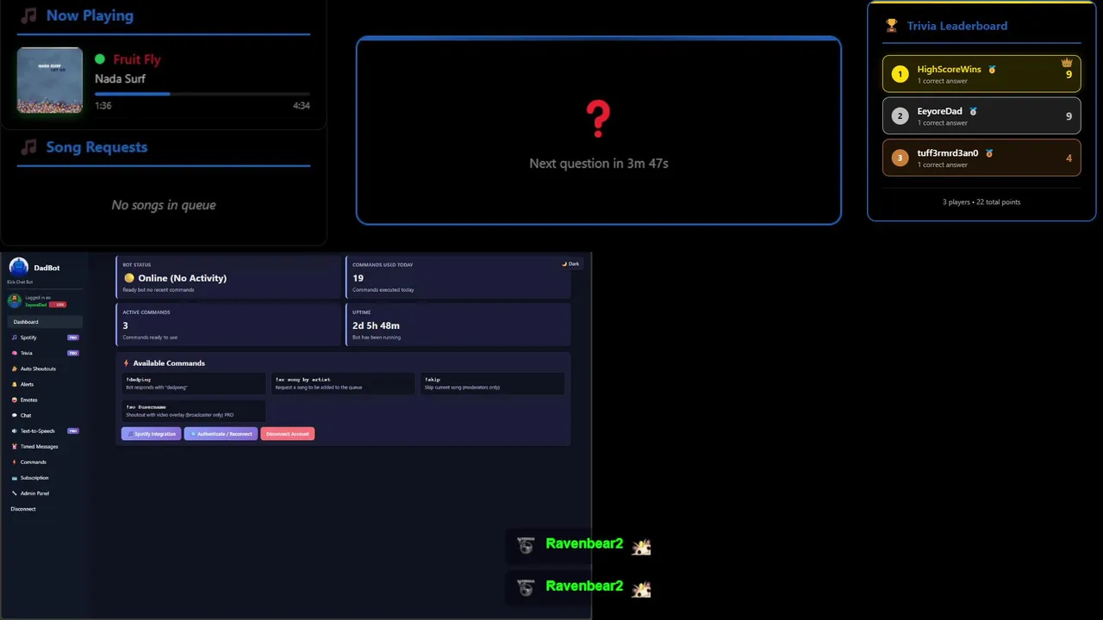This screenshot has width=1103, height=620.
Task: Click the Song Requests music note icon
Action: pos(28,147)
